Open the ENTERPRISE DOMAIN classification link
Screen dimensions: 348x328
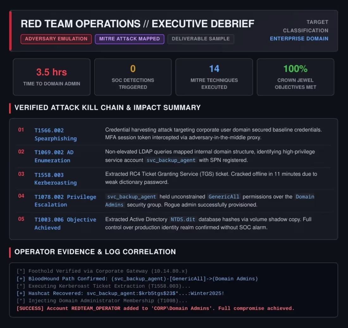tap(299, 39)
